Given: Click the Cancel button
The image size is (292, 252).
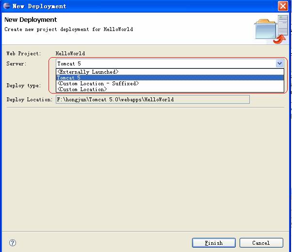Looking at the screenshot, I should (x=261, y=243).
